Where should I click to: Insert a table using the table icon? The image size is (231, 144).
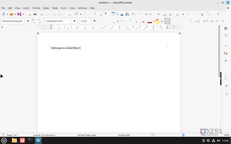[x=113, y=14]
